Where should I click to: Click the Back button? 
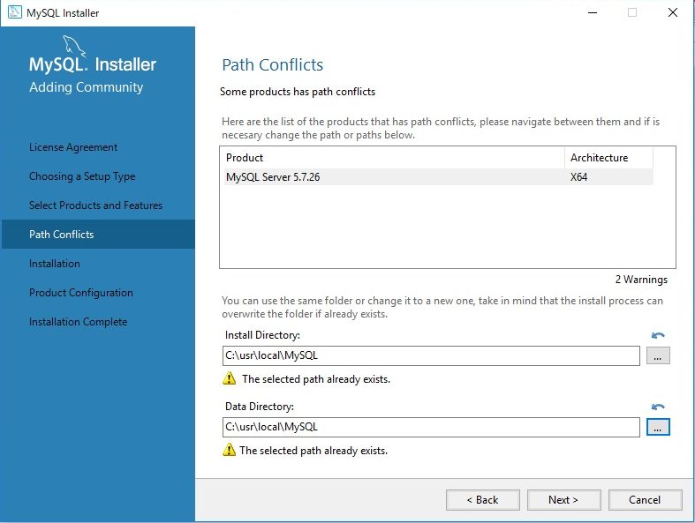483,500
